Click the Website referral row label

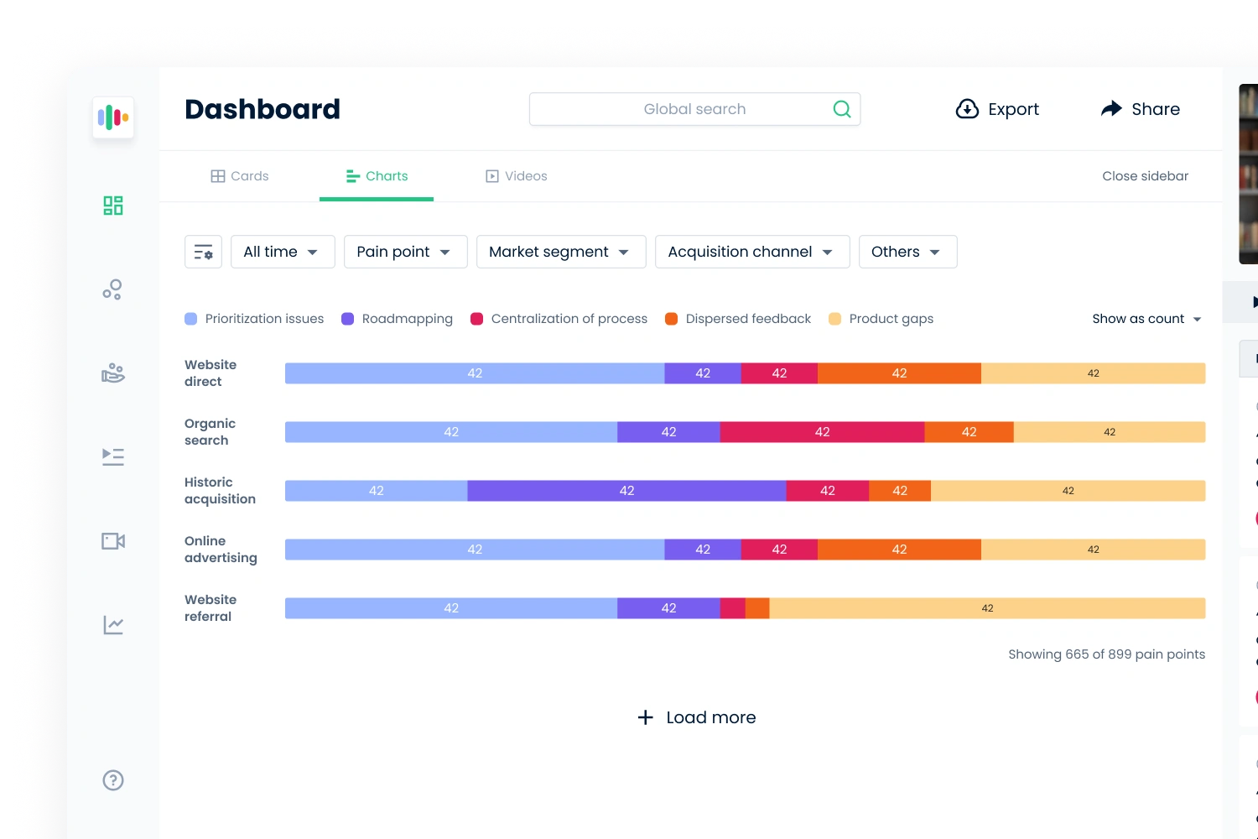click(211, 608)
